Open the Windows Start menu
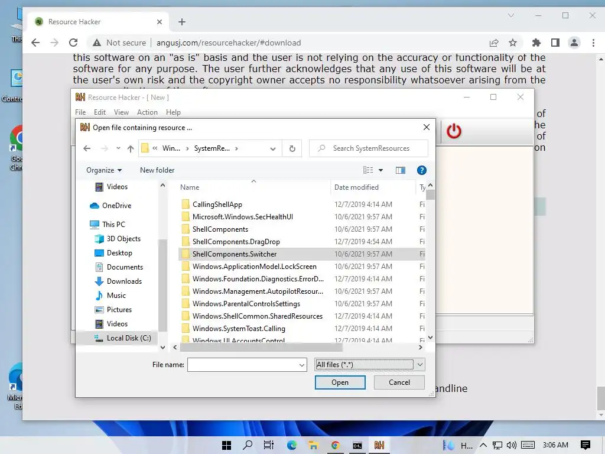Viewport: 605px width, 454px height. [226, 445]
